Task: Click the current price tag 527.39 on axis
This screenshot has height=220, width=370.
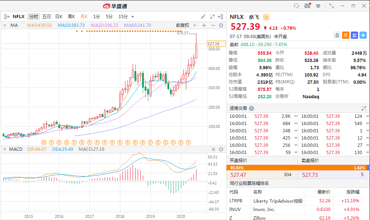Action: pyautogui.click(x=216, y=43)
